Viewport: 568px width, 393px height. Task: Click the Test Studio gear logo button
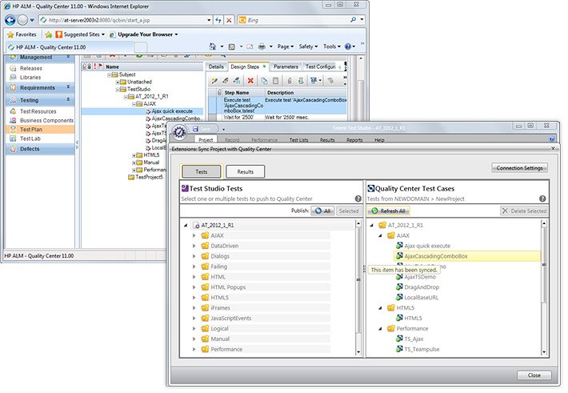pyautogui.click(x=179, y=132)
